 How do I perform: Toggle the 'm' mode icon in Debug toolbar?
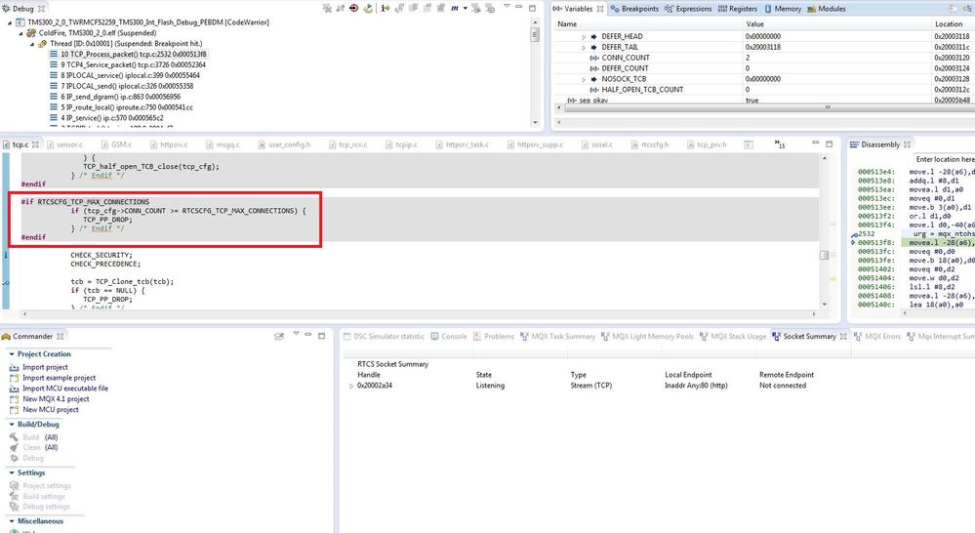click(455, 8)
